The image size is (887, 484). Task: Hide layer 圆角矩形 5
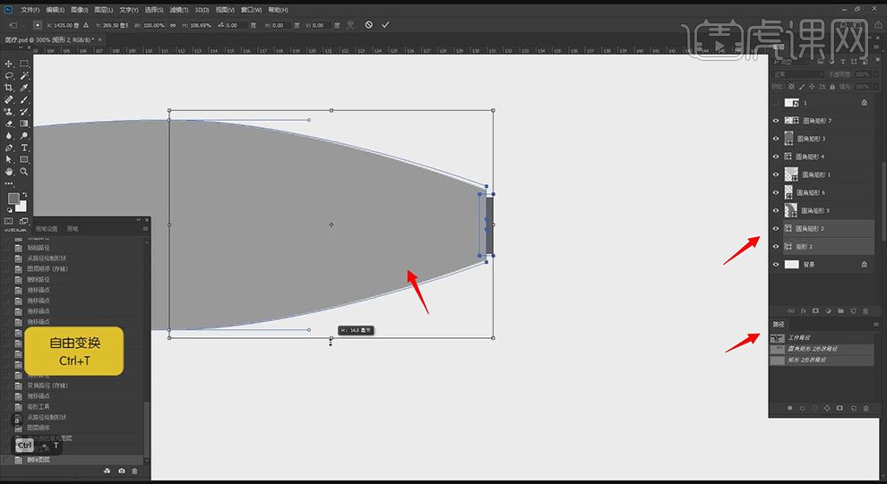point(776,210)
